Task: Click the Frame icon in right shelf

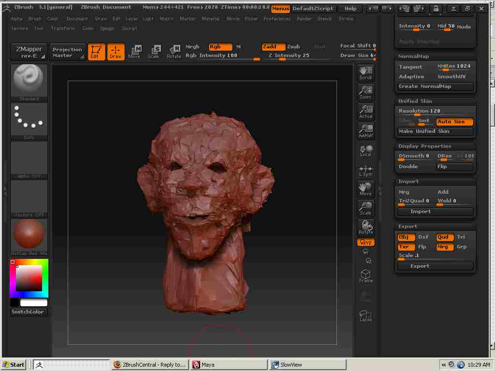Action: pyautogui.click(x=365, y=276)
